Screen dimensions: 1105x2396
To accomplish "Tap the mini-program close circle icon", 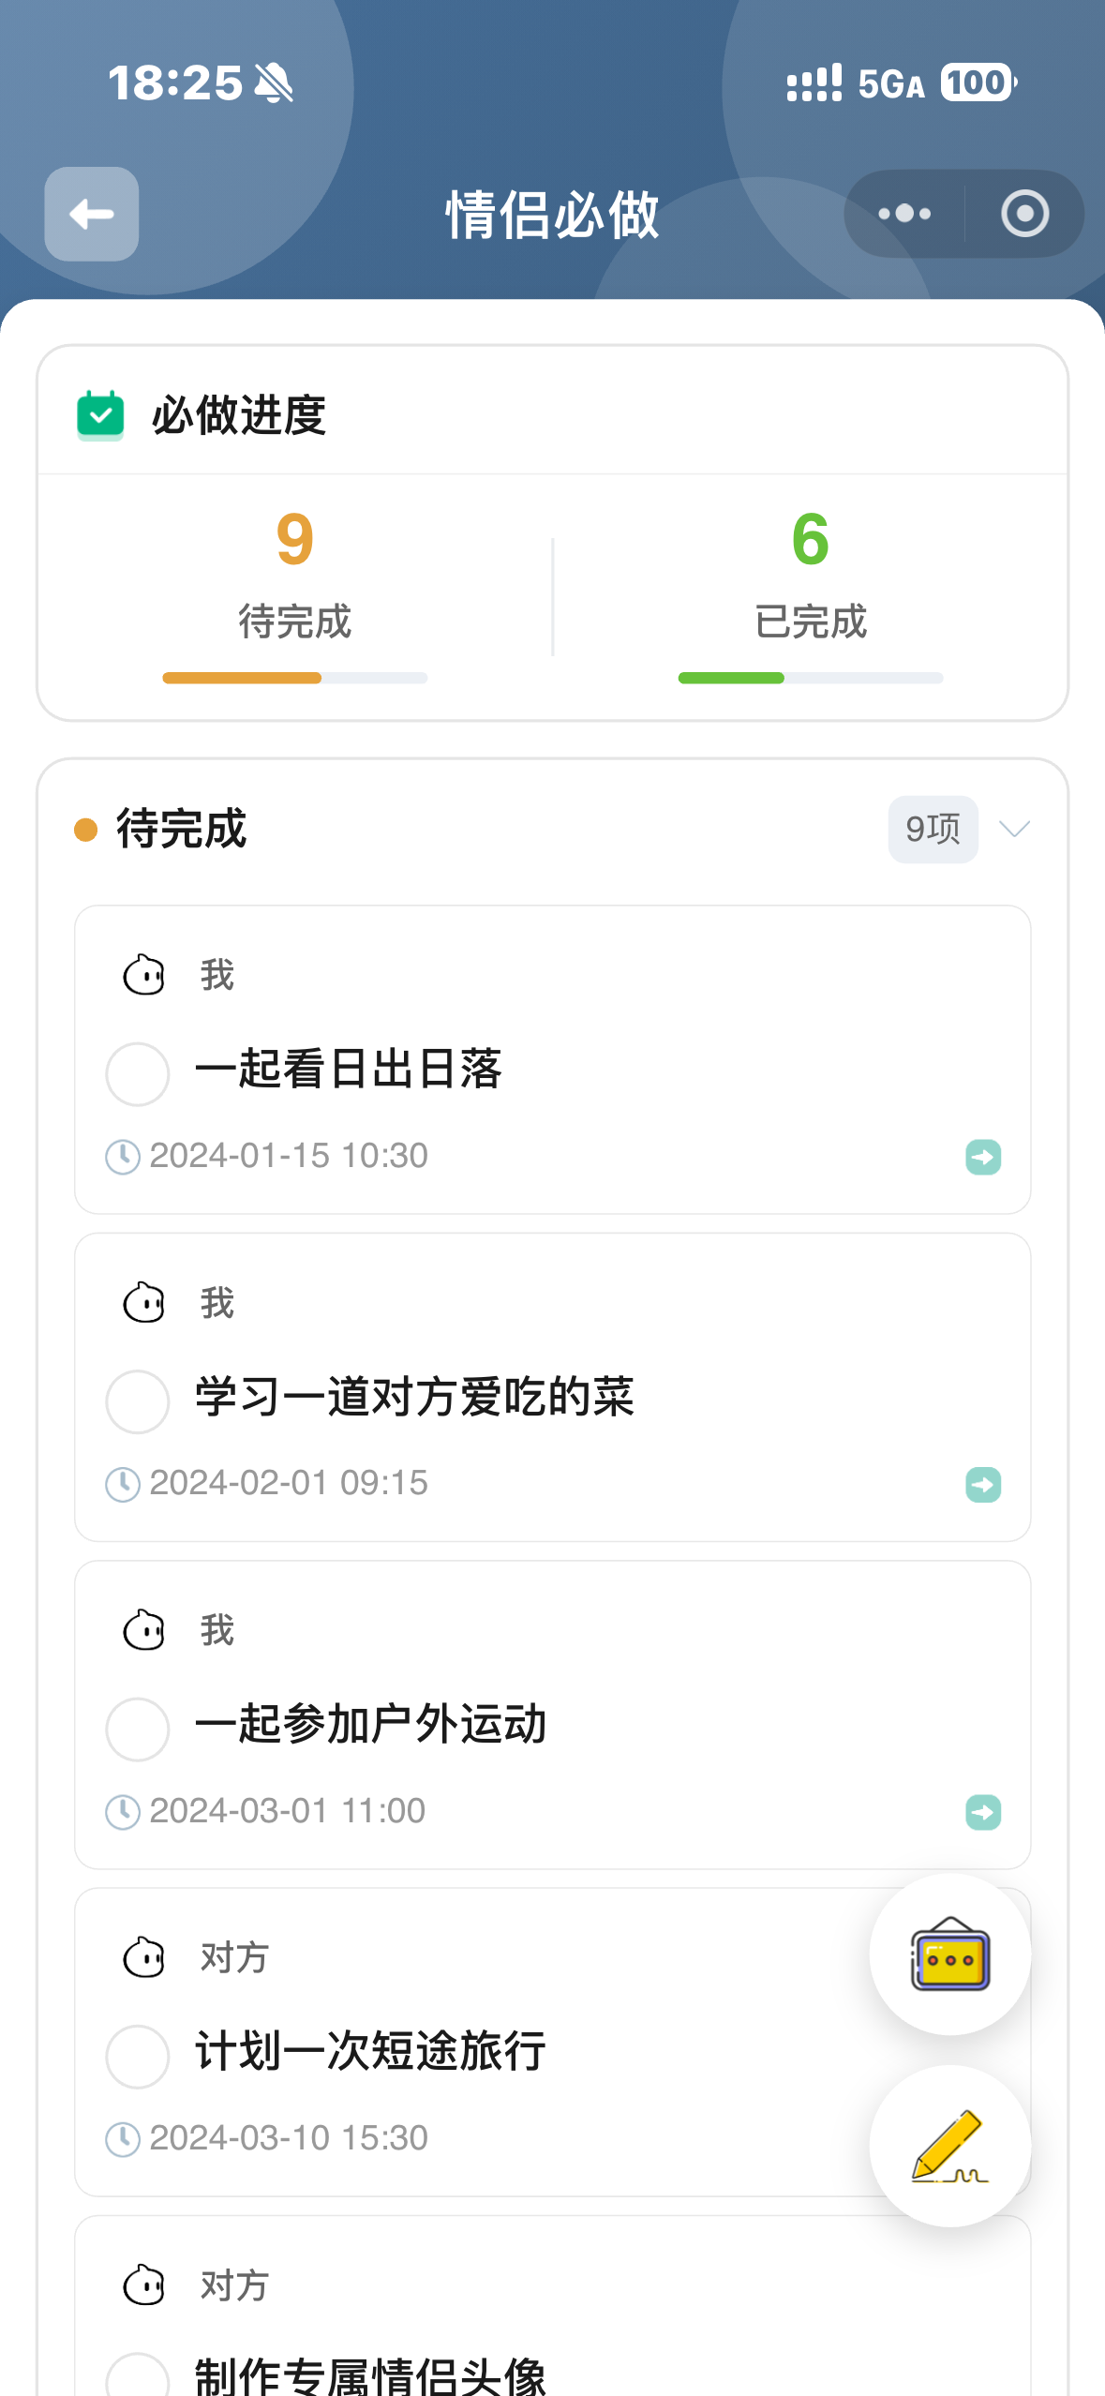I will tap(1024, 214).
